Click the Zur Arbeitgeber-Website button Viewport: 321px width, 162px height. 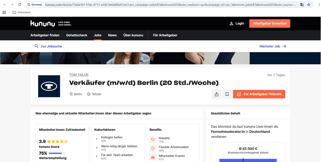pos(259,94)
